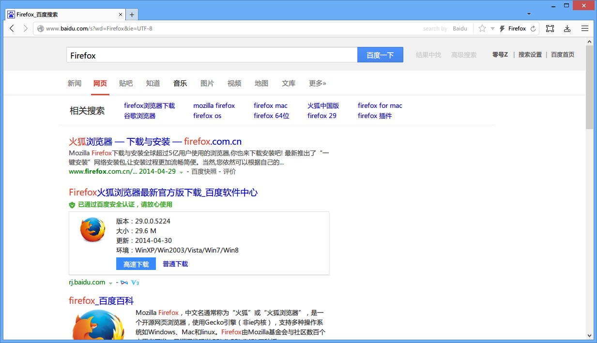This screenshot has width=597, height=343.
Task: Select the 网页 tab
Action: (100, 83)
